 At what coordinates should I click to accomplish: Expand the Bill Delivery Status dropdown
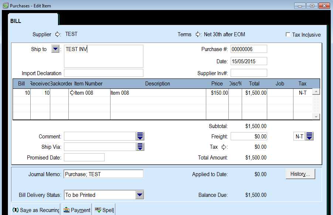[139, 195]
